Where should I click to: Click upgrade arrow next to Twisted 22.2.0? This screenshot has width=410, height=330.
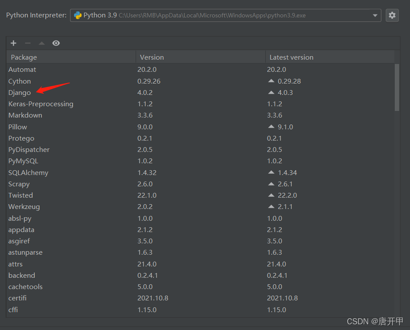(x=271, y=195)
